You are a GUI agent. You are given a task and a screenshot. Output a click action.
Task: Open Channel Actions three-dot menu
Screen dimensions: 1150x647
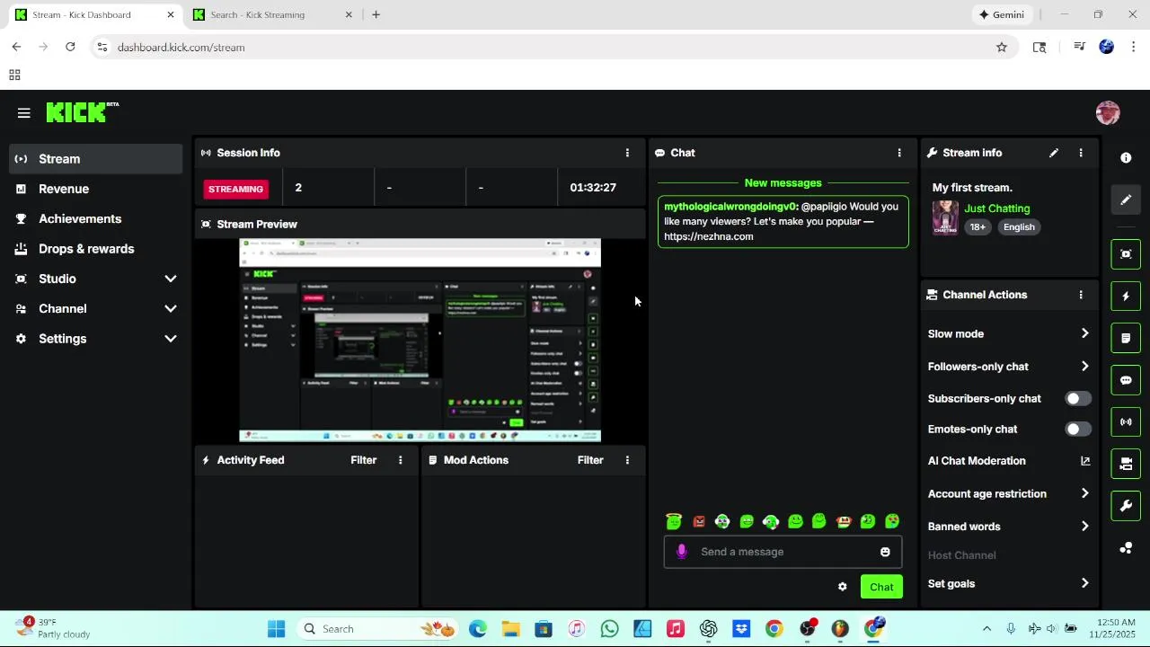point(1081,295)
